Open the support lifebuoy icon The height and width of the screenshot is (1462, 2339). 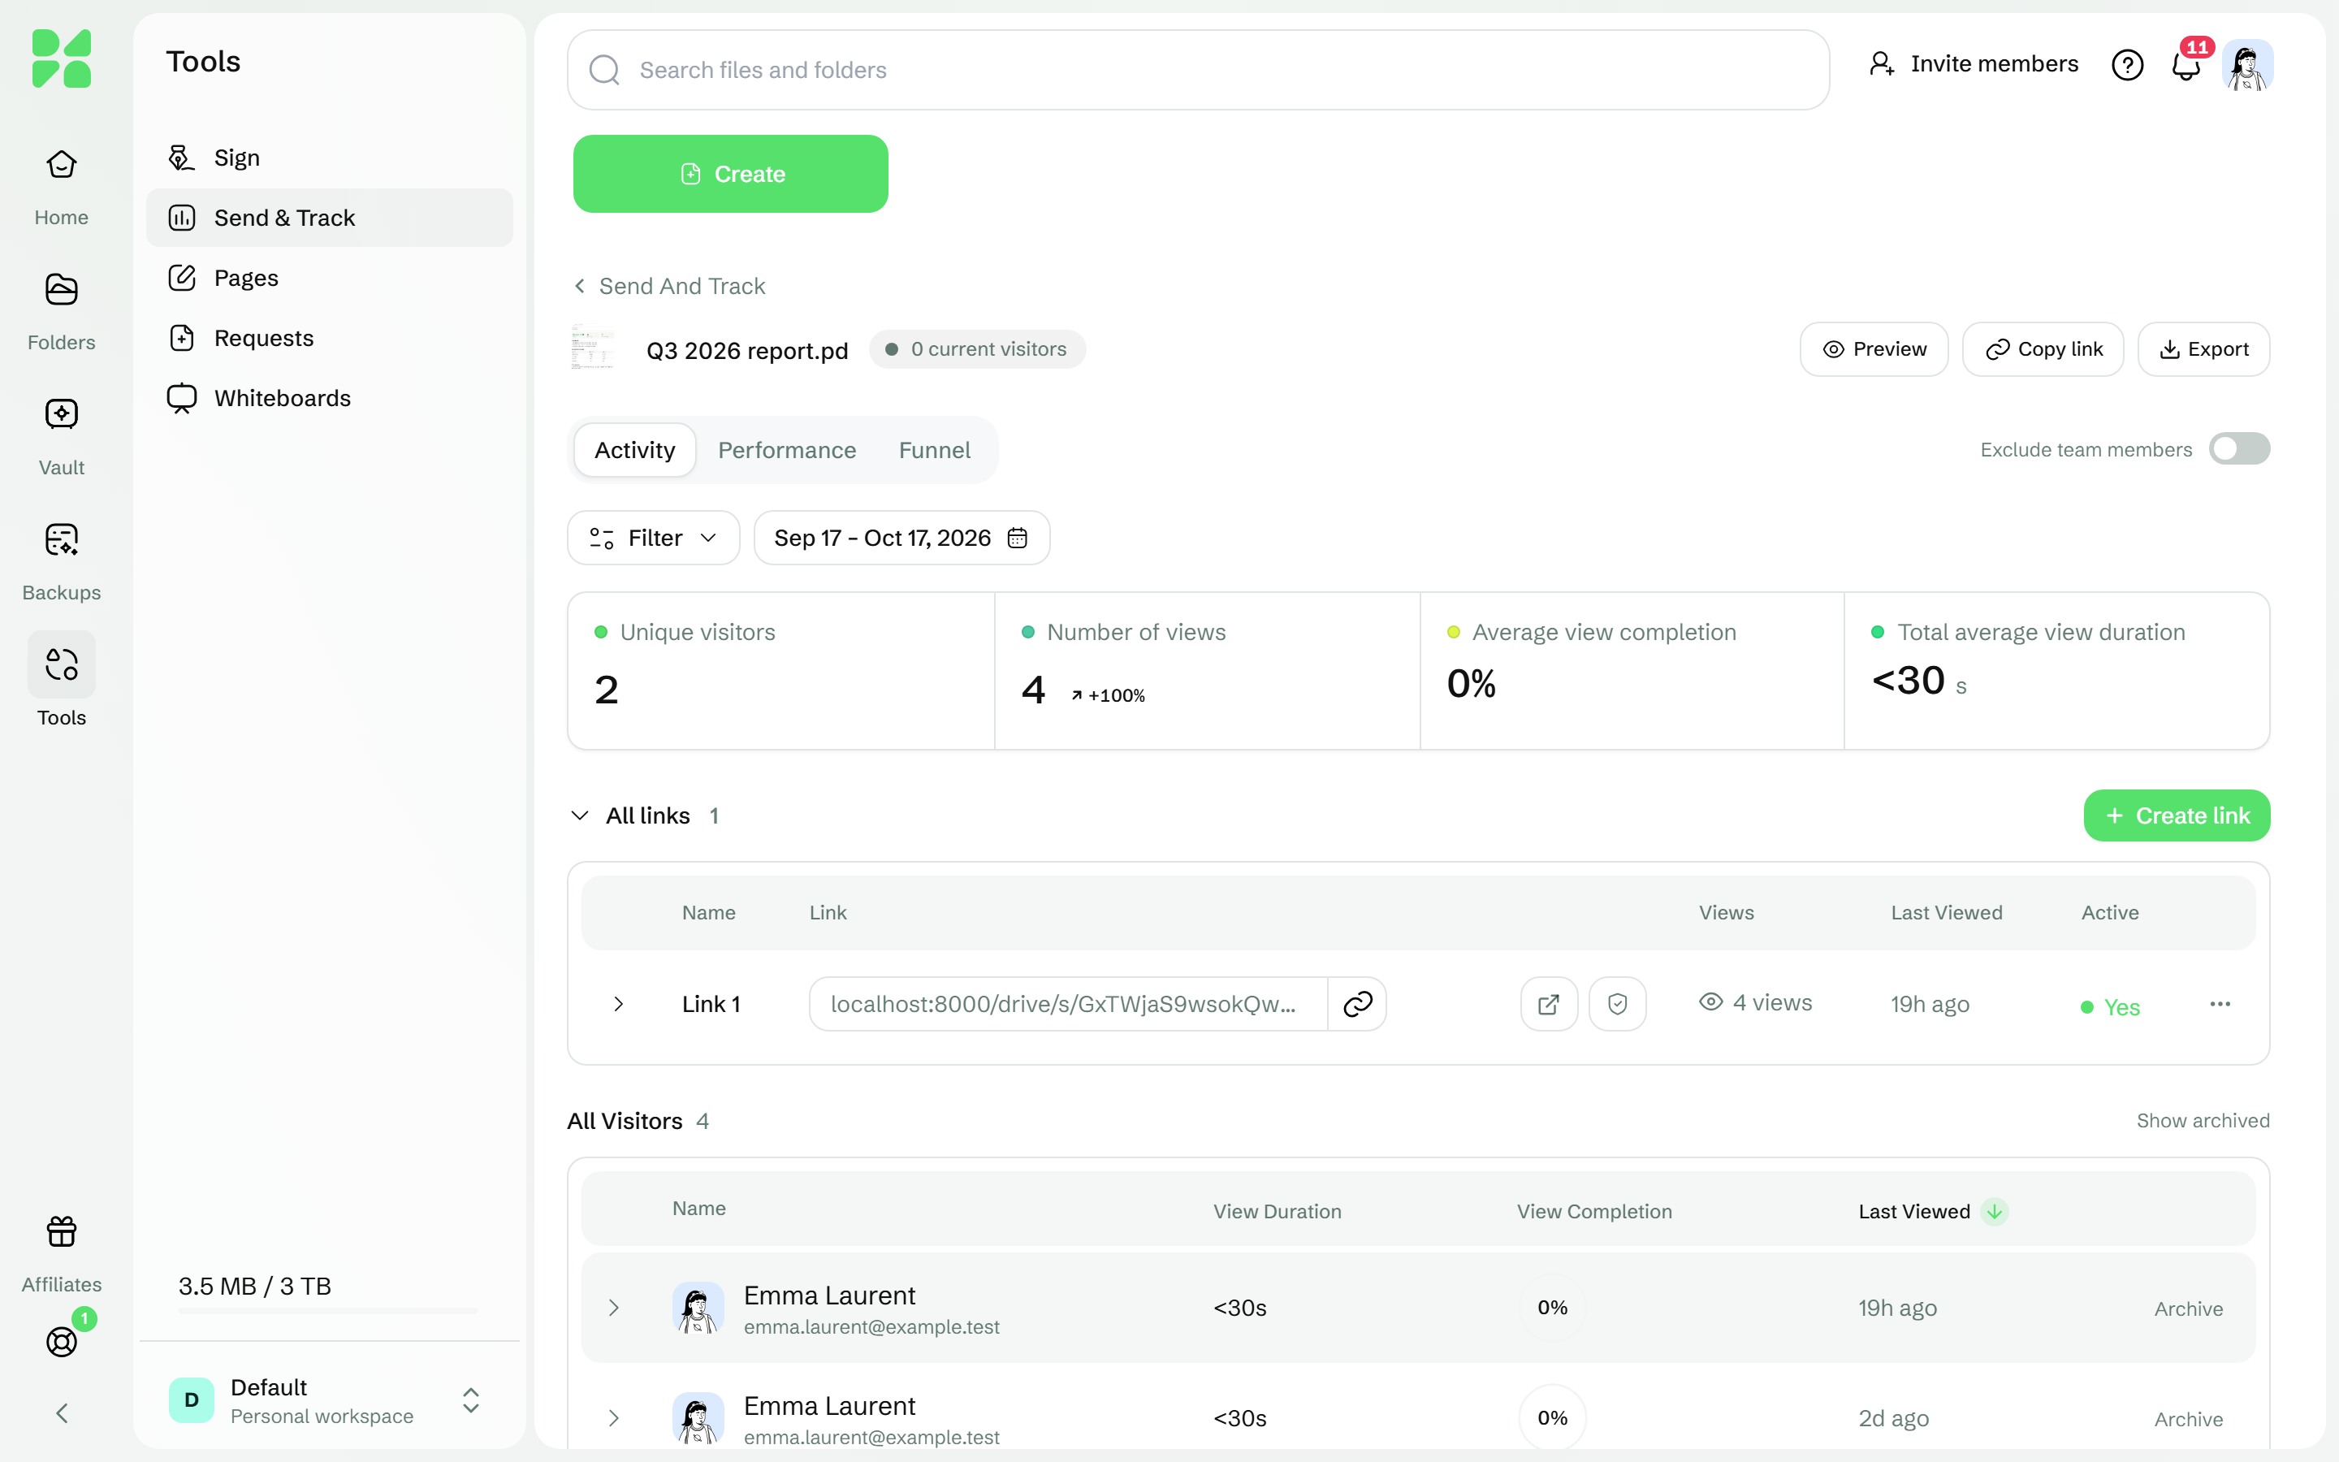pos(61,1341)
